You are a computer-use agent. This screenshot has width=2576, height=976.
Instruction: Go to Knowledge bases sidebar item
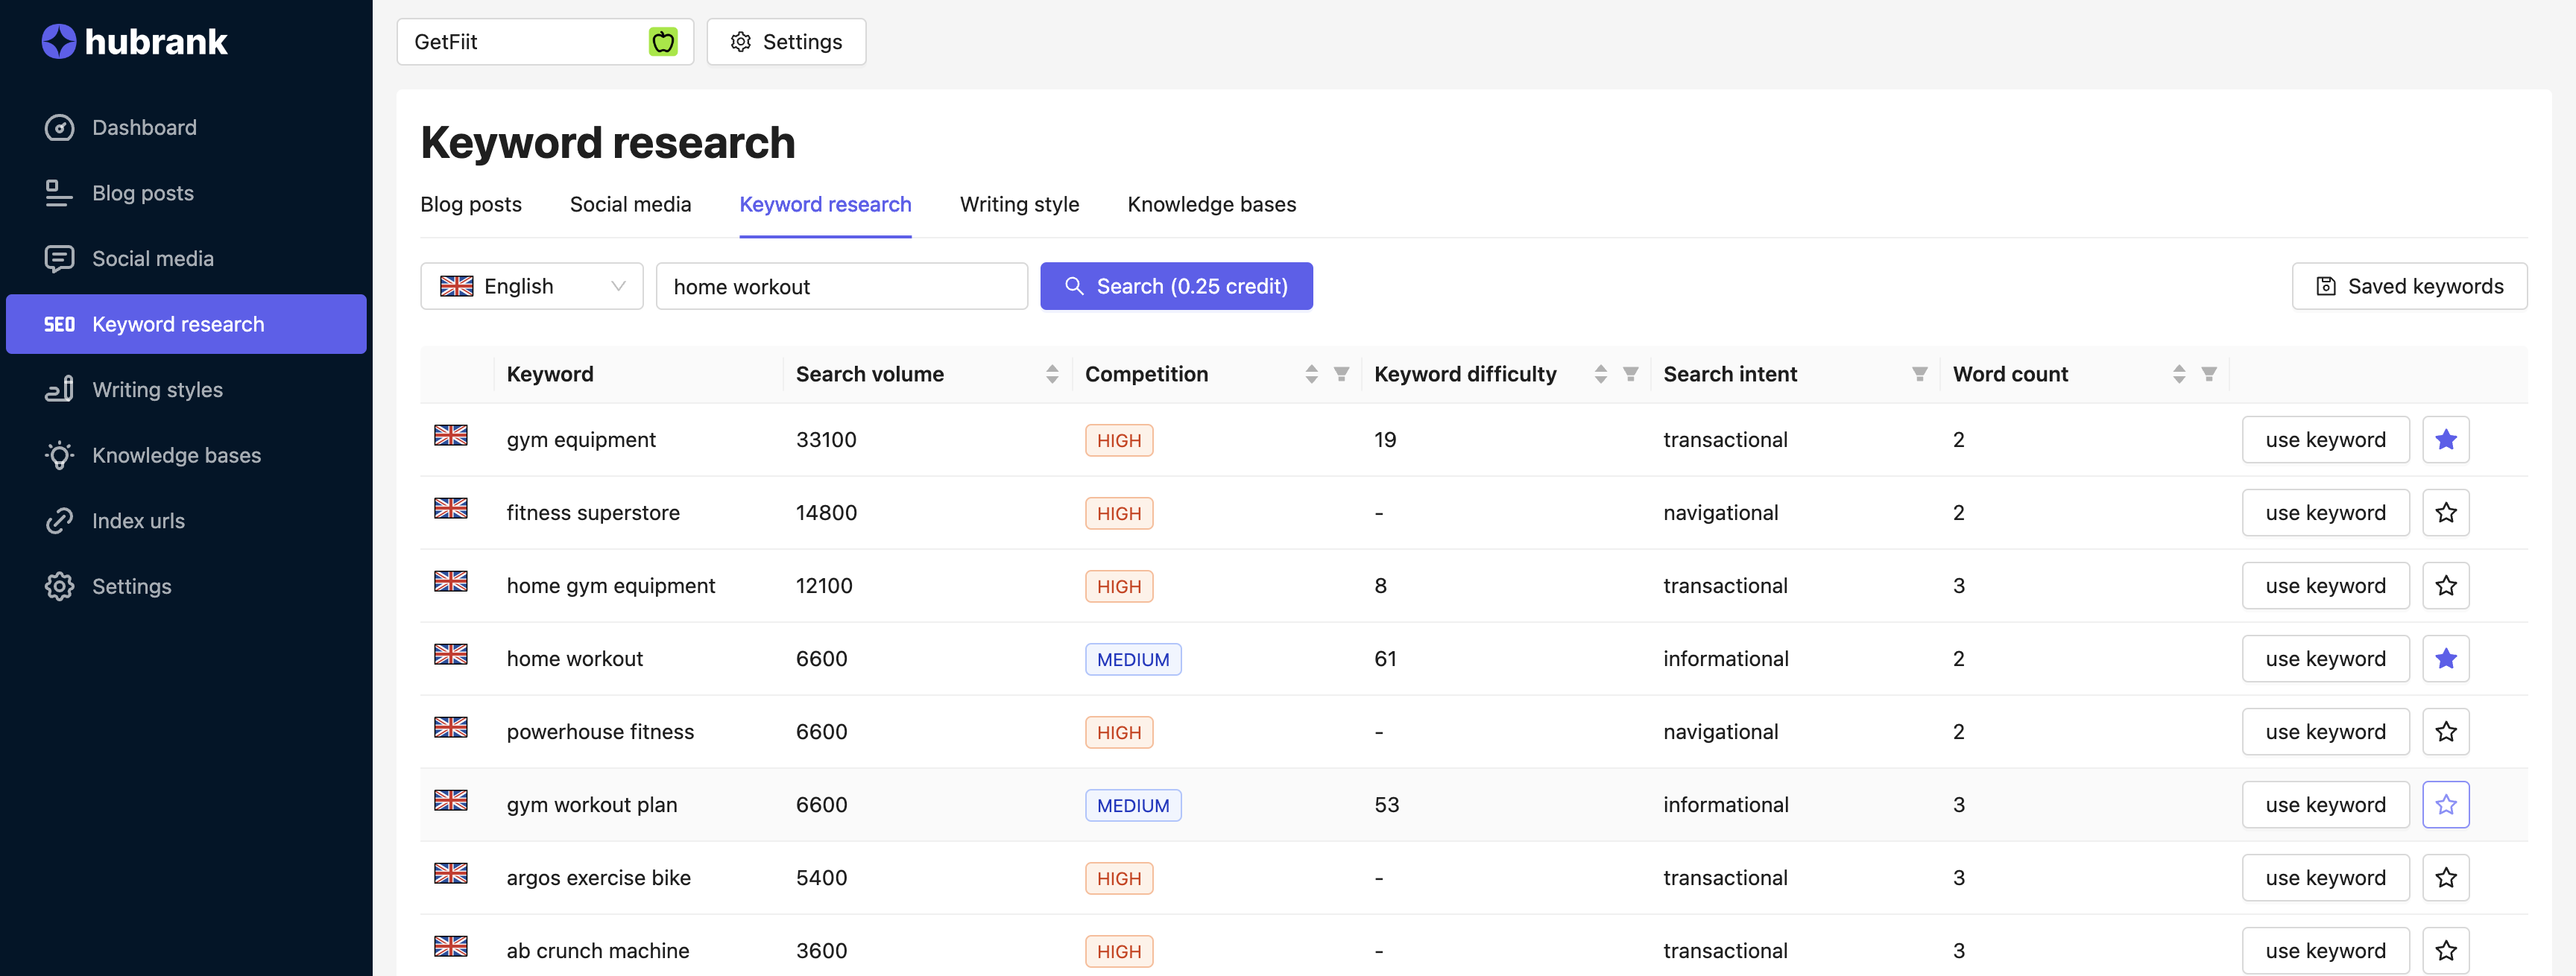[x=175, y=455]
